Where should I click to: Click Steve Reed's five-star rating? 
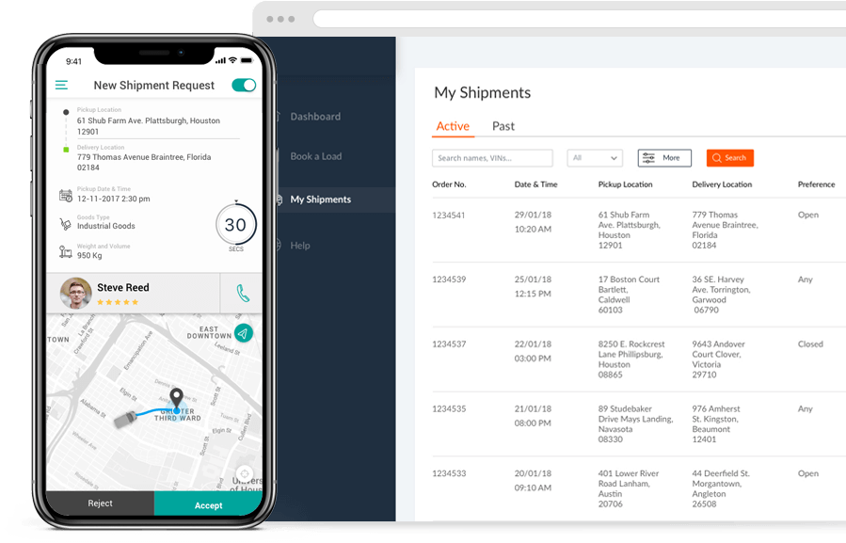tap(119, 303)
